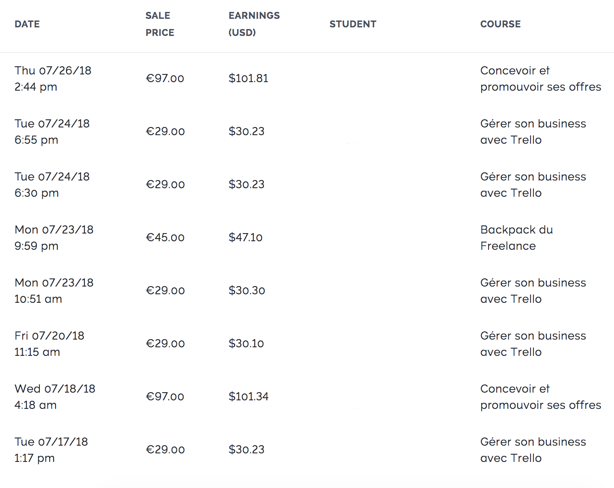Select the Wed 07/18/18 4:18 am date
Screen dimensions: 614x488
(x=55, y=397)
